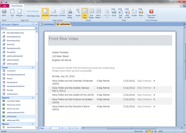Click the Save icon in Quick Access Toolbar

click(x=6, y=2)
